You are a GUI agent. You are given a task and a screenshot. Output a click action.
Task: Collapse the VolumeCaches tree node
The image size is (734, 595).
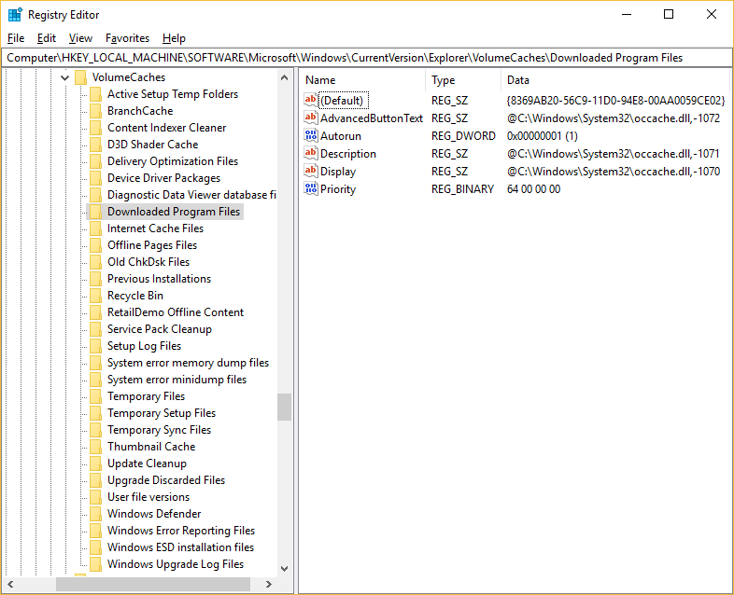tap(64, 77)
